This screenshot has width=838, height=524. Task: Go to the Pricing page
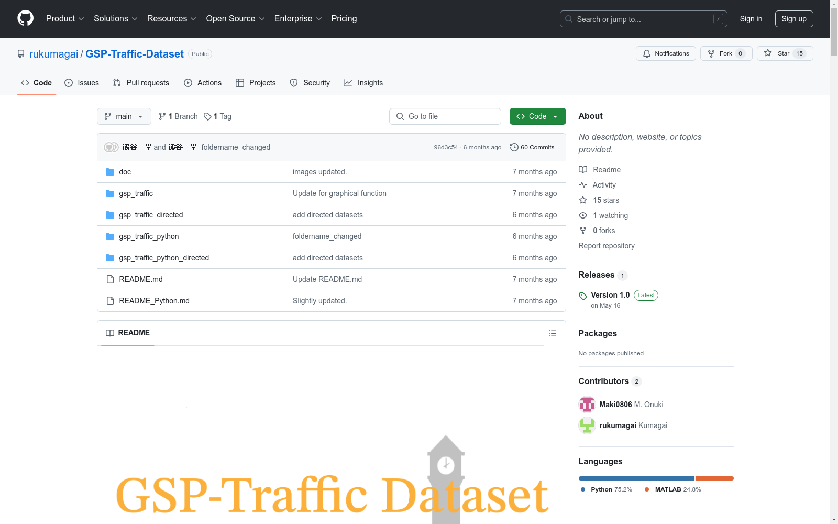pyautogui.click(x=344, y=19)
